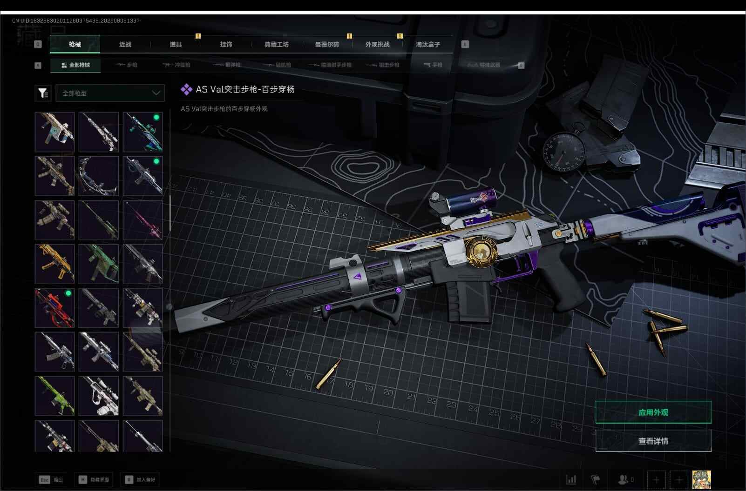746x491 pixels.
Task: Open the 典藏工坊 tab
Action: point(277,44)
